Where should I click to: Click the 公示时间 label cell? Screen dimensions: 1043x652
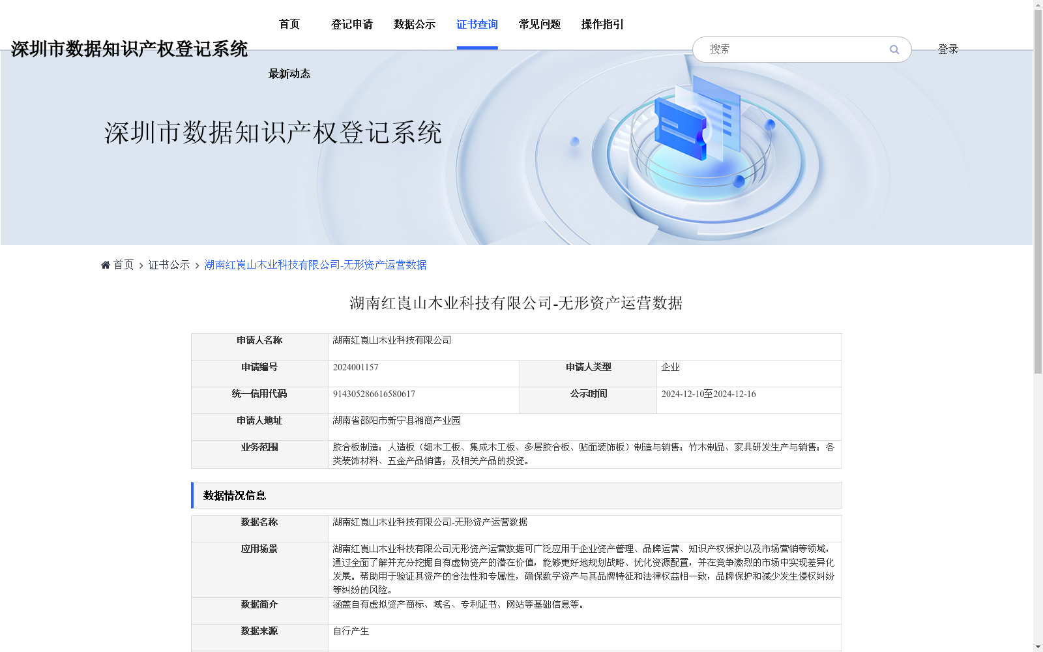tap(589, 400)
